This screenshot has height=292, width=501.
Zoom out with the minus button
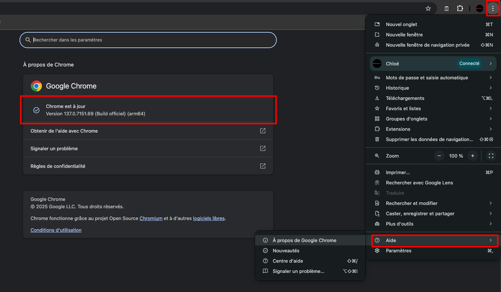pos(439,156)
